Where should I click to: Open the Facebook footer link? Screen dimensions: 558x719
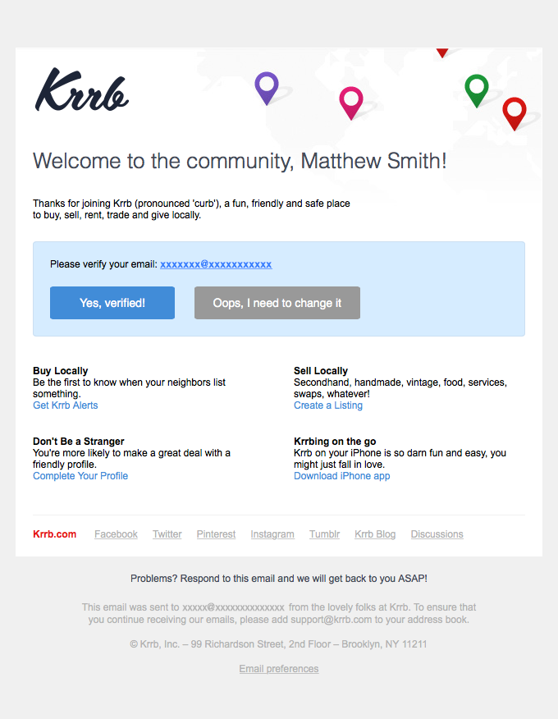pos(116,534)
